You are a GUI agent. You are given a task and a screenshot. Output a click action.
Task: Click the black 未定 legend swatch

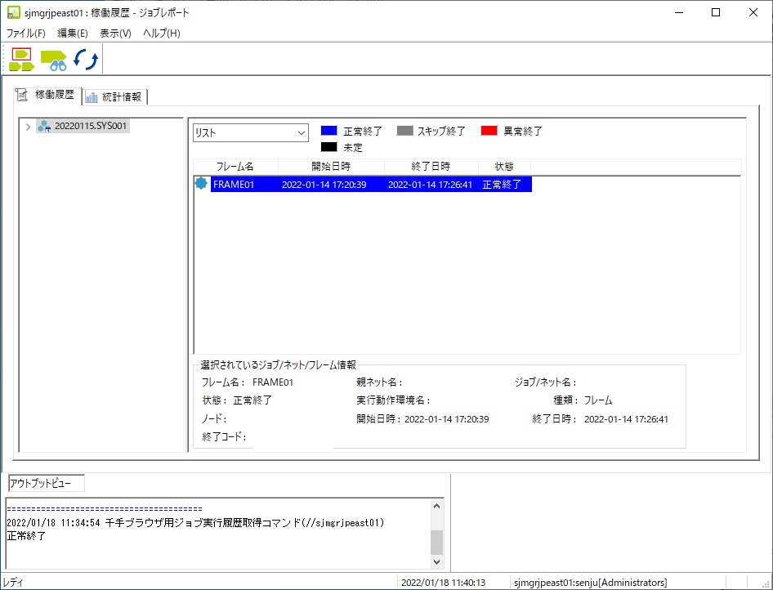pos(328,147)
